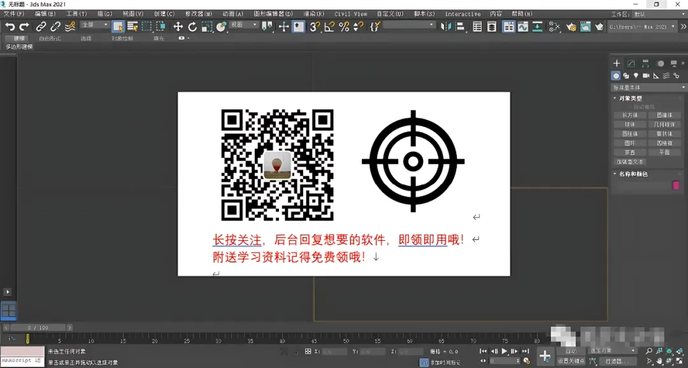Click the 设置关键点 set key button
Screen dimensions: 688x368
pos(571,361)
